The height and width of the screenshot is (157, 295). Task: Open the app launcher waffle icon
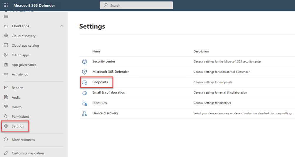(x=6, y=5)
